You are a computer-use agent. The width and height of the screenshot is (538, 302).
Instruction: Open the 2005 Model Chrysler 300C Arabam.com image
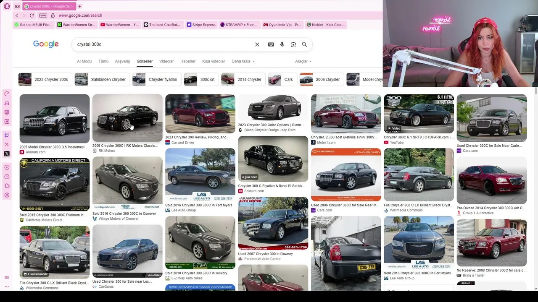click(55, 119)
